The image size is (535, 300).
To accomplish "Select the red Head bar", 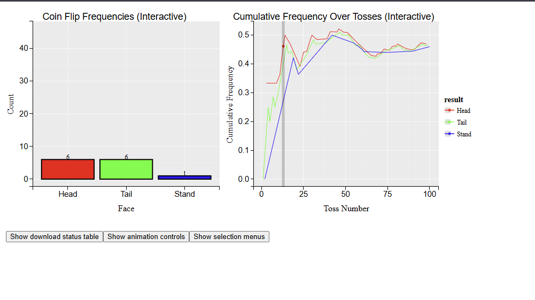I will 68,169.
